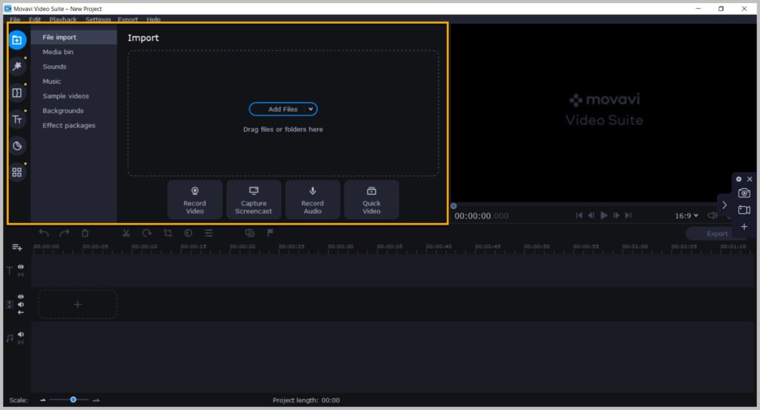This screenshot has height=410, width=760.
Task: Click the Play button in preview
Action: point(604,216)
